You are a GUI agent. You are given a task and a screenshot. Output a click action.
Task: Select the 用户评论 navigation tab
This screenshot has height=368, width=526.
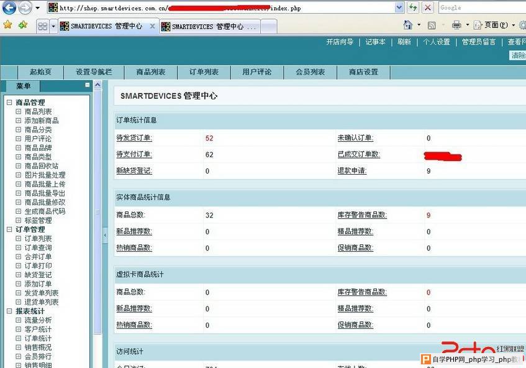(x=257, y=72)
